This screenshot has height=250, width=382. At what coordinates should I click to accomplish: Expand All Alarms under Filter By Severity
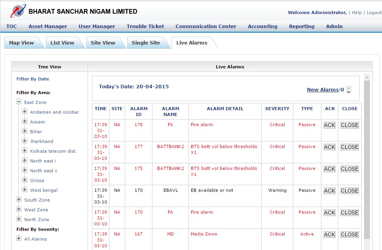(18, 239)
